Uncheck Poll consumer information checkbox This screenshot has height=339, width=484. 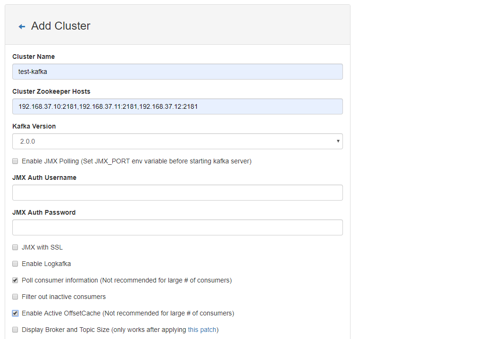point(15,280)
